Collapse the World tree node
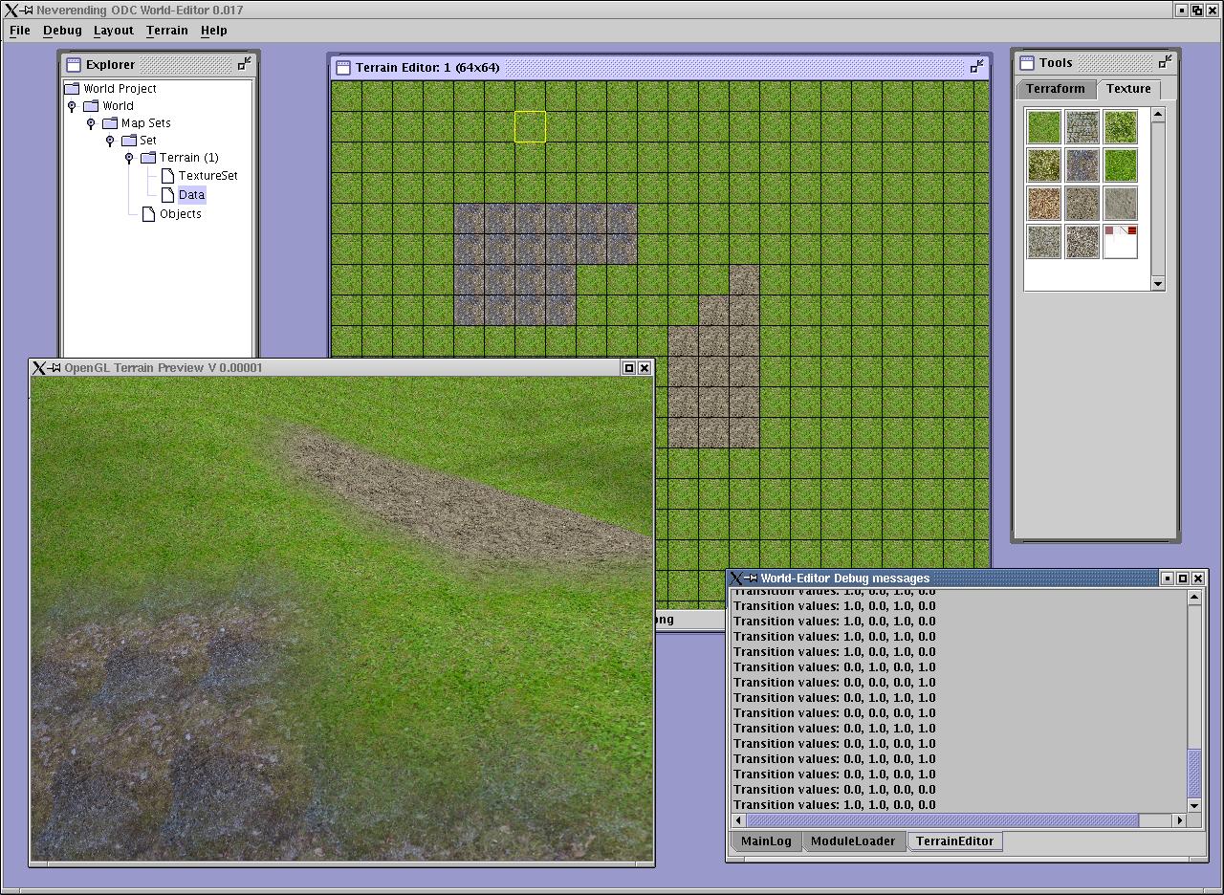Screen dimensions: 1224x895 [72, 106]
